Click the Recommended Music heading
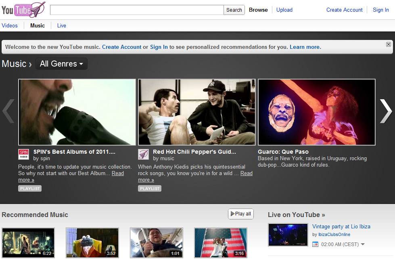The image size is (395, 259). [35, 215]
